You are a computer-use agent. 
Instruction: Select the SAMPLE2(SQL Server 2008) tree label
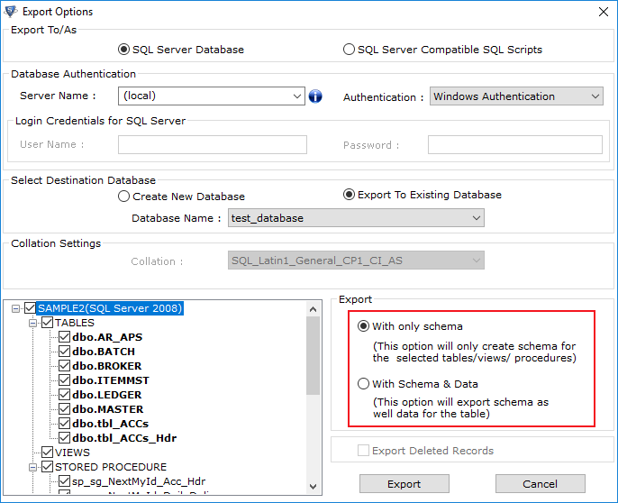(110, 308)
